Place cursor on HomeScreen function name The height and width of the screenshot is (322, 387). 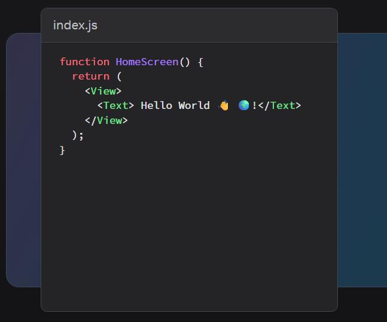147,62
